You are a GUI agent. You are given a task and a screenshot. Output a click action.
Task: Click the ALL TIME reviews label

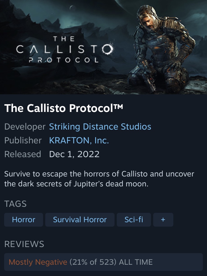coord(136,262)
